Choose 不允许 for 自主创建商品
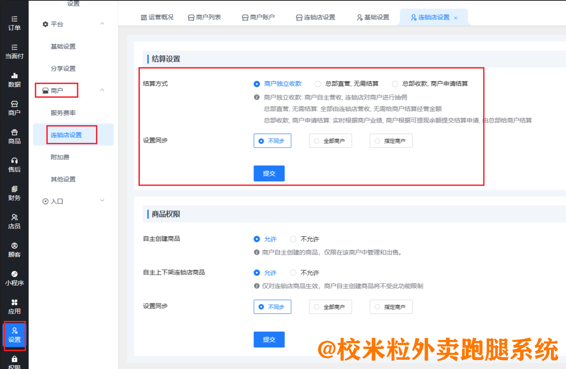 click(x=293, y=239)
